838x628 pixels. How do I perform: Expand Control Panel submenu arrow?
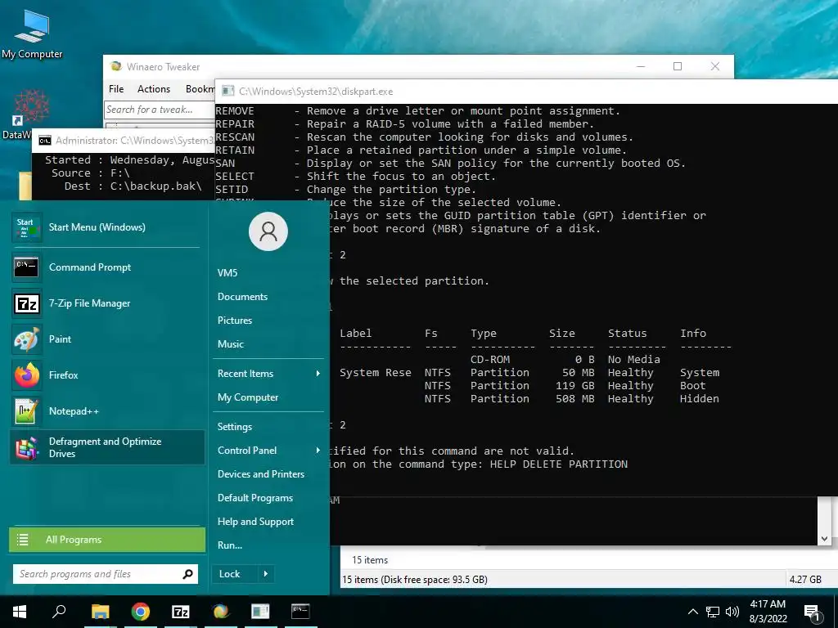point(318,451)
